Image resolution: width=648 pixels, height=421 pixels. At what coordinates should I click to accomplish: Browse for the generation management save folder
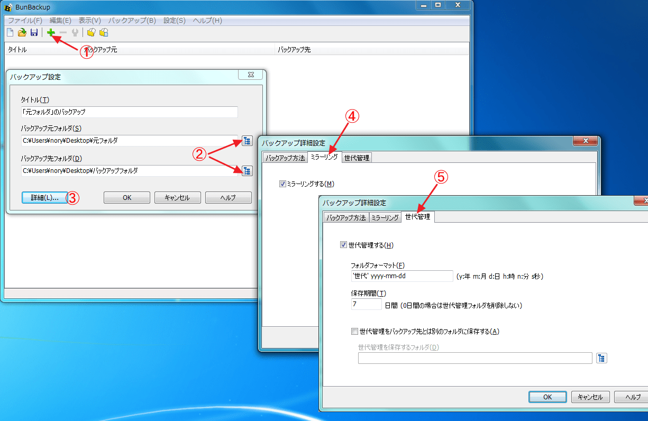point(601,358)
